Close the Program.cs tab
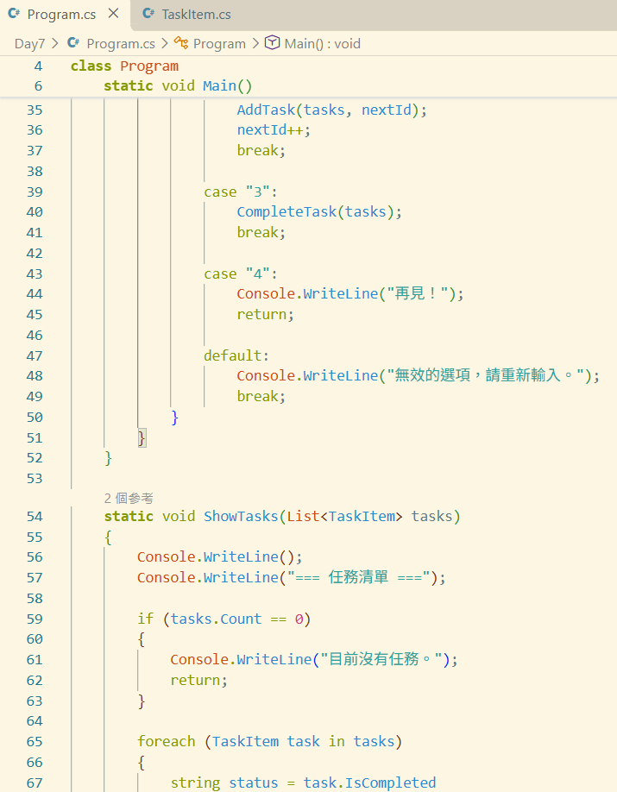617x792 pixels. [114, 14]
